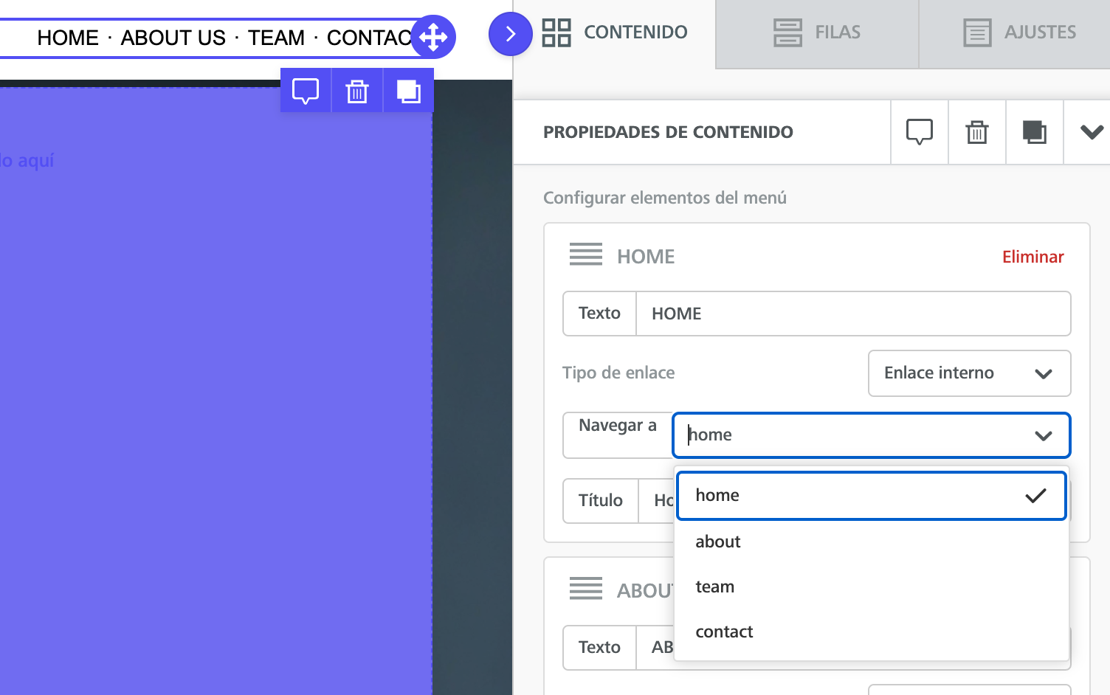Image resolution: width=1110 pixels, height=695 pixels.
Task: Collapse the side panel with the arrow button
Action: 510,34
